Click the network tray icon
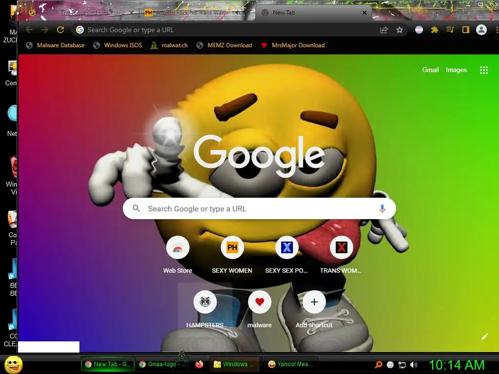 [402, 365]
